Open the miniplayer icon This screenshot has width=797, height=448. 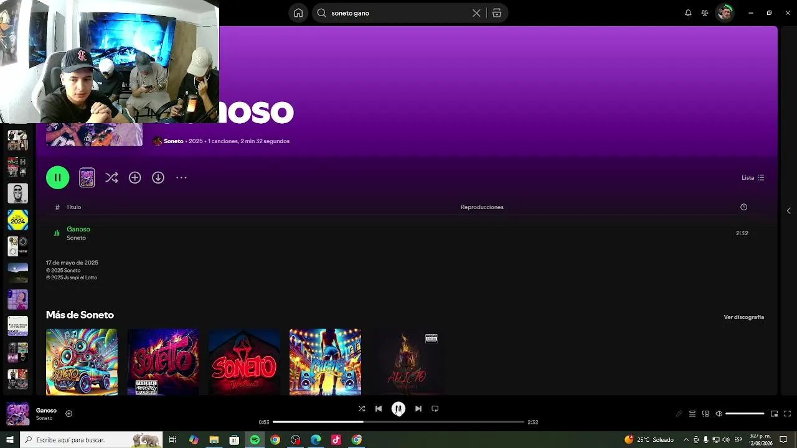coord(774,414)
